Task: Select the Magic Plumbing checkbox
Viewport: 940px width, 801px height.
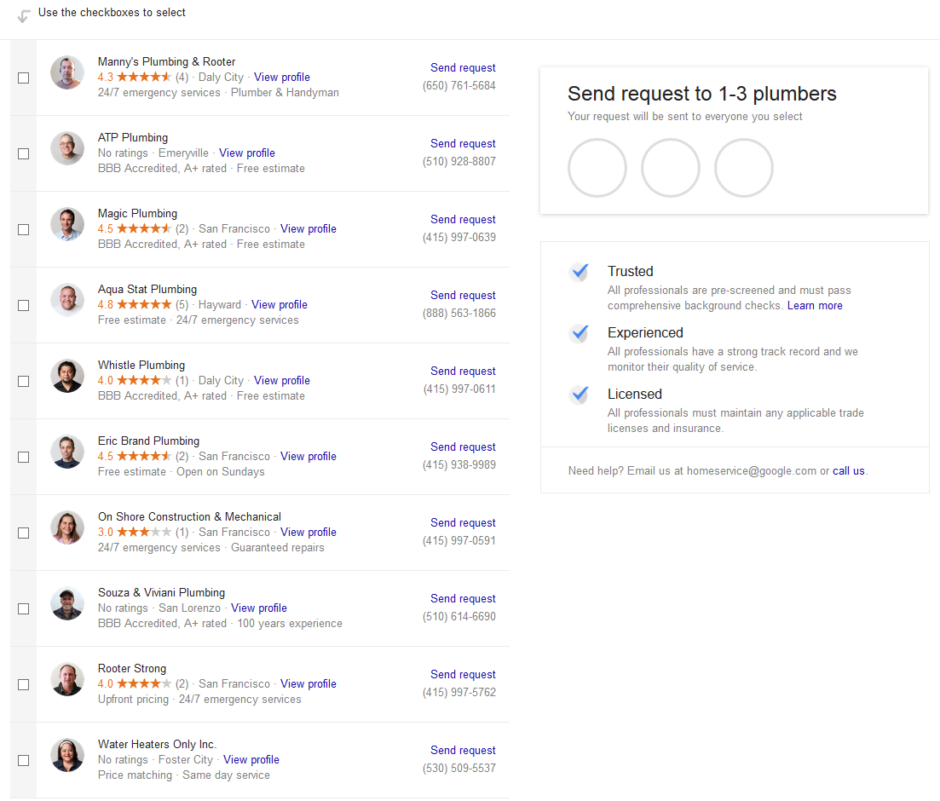Action: [x=24, y=230]
